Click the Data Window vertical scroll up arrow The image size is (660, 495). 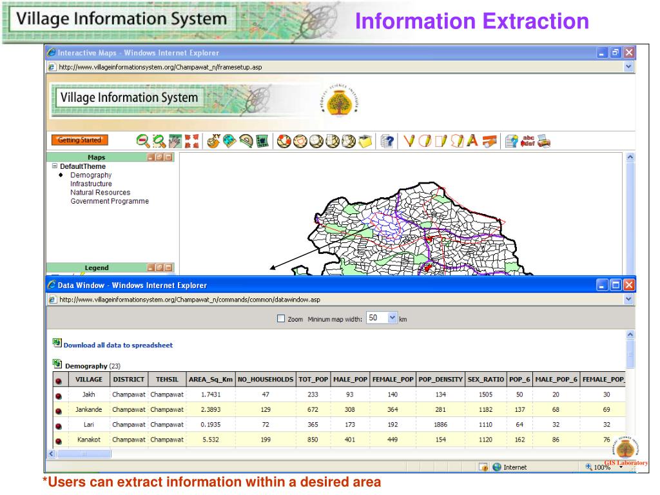pyautogui.click(x=630, y=335)
